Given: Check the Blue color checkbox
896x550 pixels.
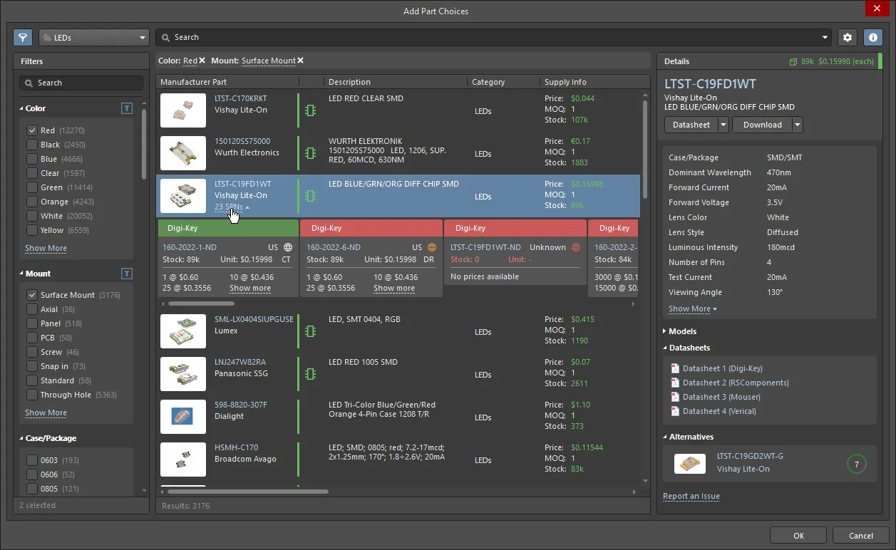Looking at the screenshot, I should [x=31, y=159].
